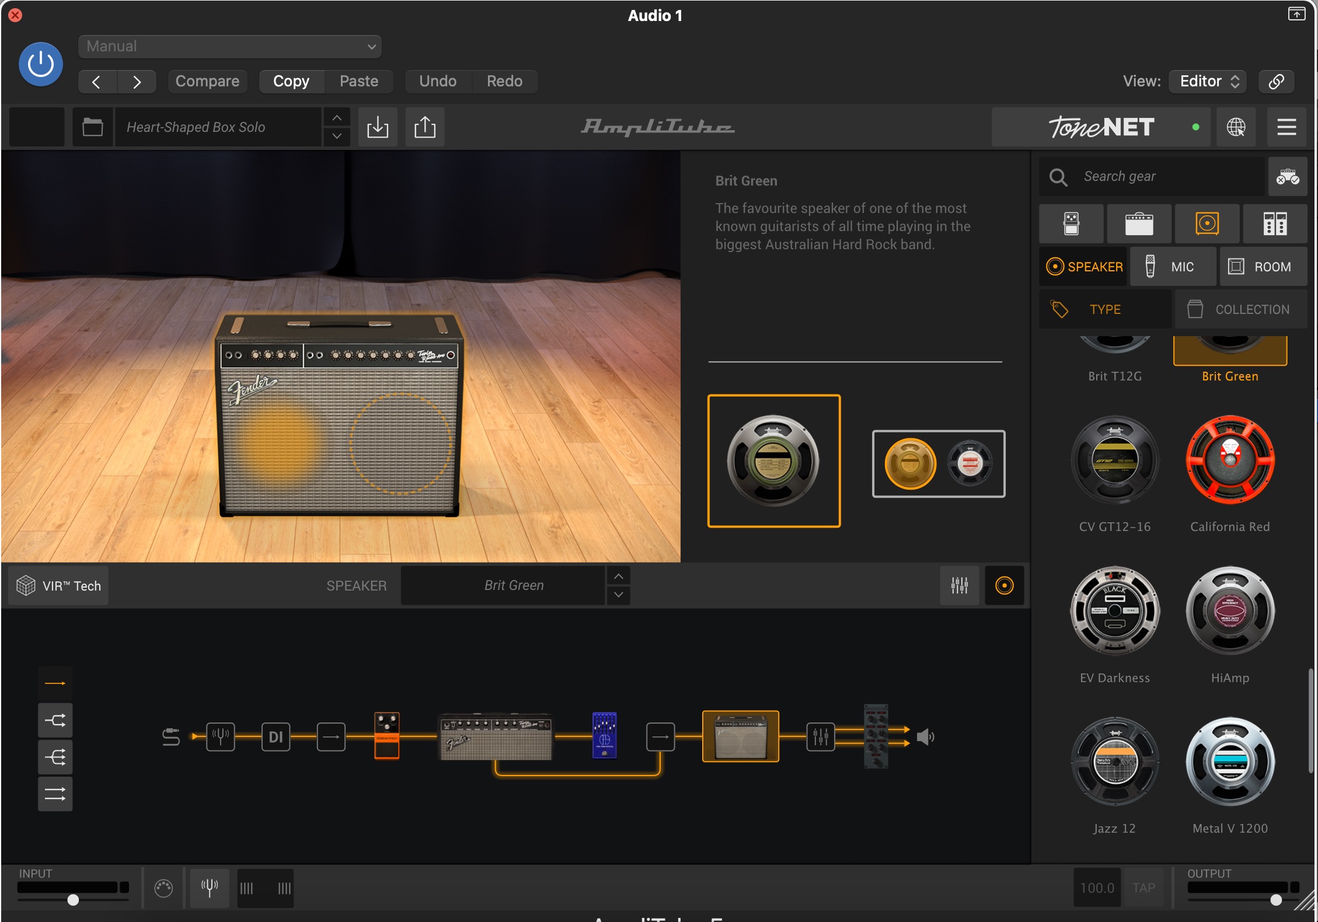Screen dimensions: 1318x922
Task: Choose the HiAmp speaker
Action: pyautogui.click(x=1230, y=624)
